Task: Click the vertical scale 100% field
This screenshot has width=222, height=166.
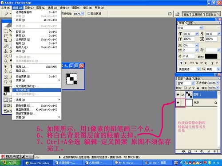Action: tap(189, 39)
